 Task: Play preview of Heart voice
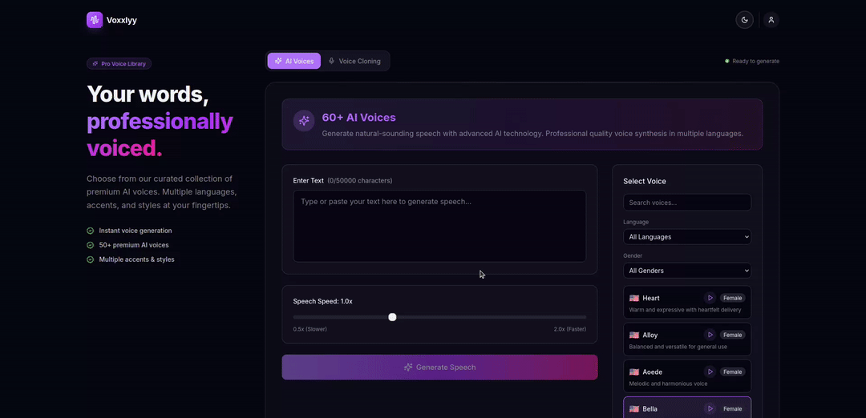pos(710,298)
